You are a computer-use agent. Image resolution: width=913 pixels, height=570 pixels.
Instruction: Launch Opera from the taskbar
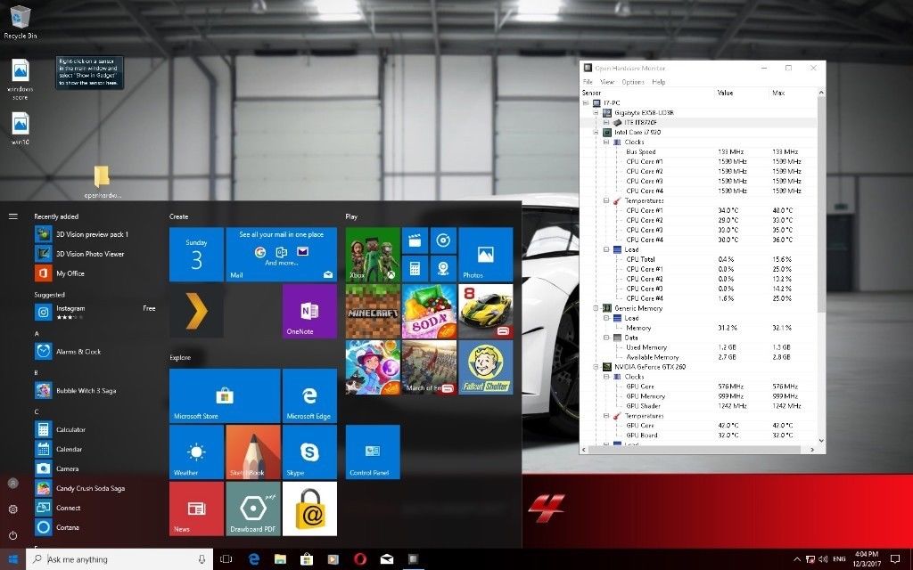[360, 559]
